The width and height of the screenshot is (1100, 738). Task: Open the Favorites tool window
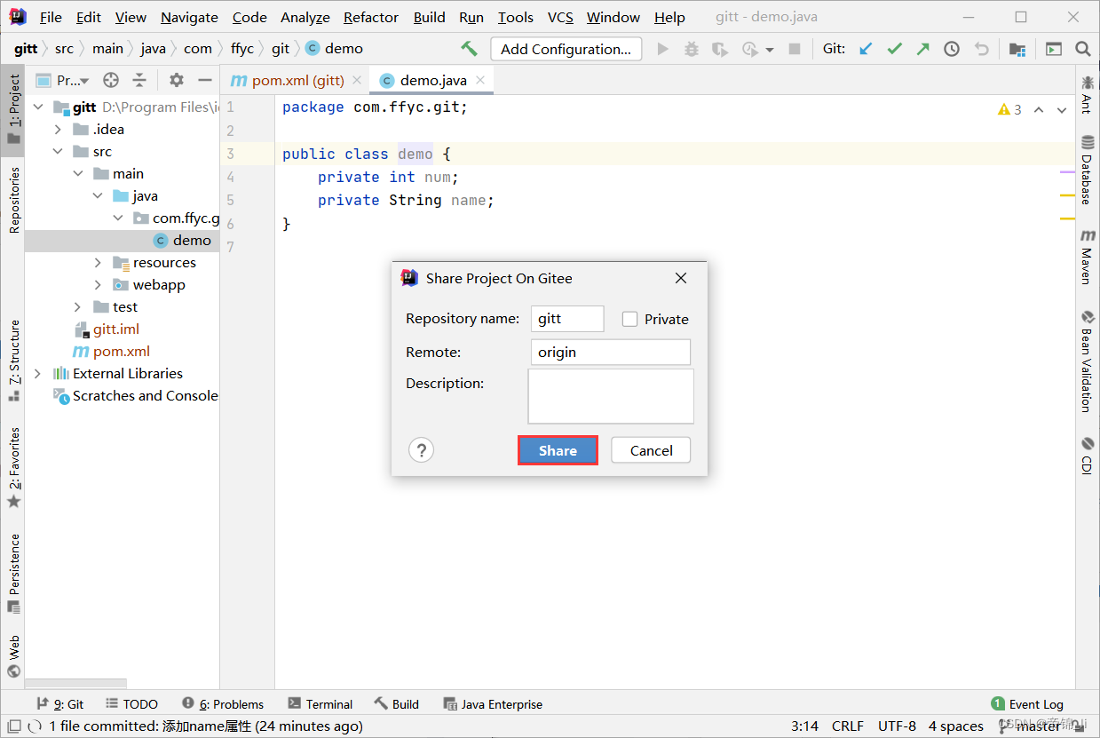(x=13, y=467)
